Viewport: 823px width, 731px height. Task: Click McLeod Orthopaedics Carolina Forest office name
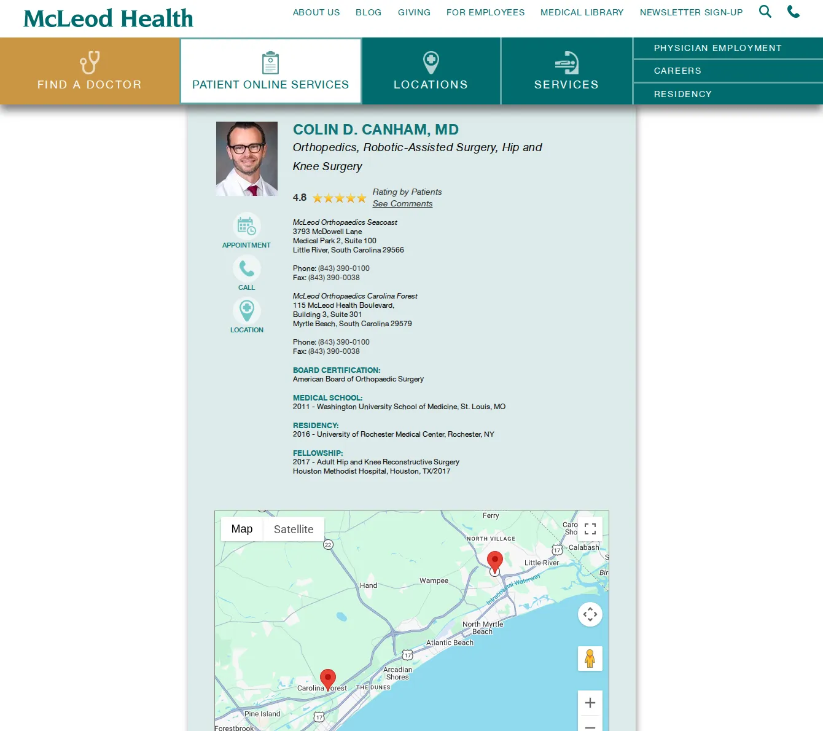click(x=355, y=296)
